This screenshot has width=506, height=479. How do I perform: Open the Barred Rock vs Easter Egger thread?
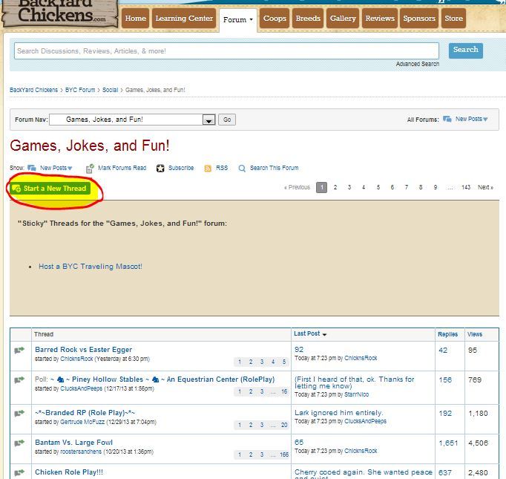tap(83, 350)
